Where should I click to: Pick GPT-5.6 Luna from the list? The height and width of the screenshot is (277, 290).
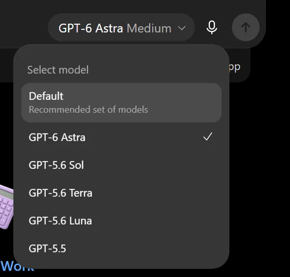pyautogui.click(x=121, y=221)
